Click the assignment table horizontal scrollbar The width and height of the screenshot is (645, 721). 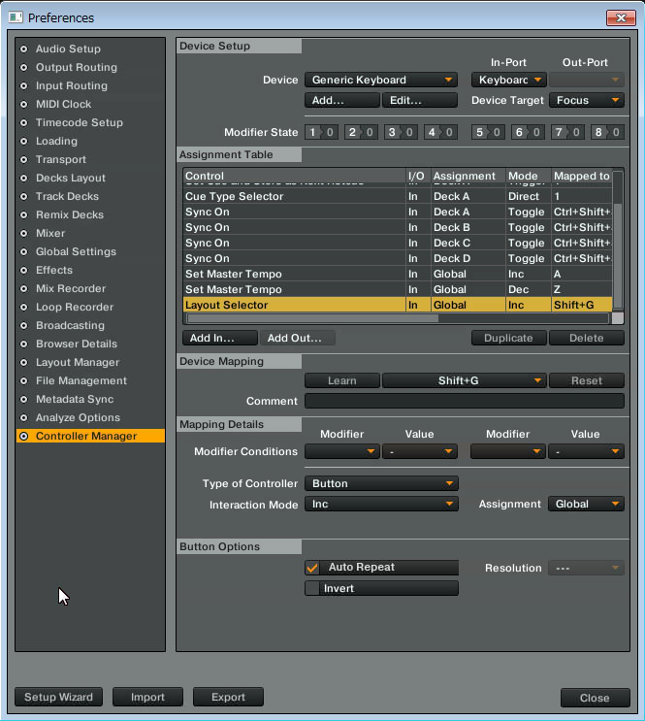[x=312, y=318]
